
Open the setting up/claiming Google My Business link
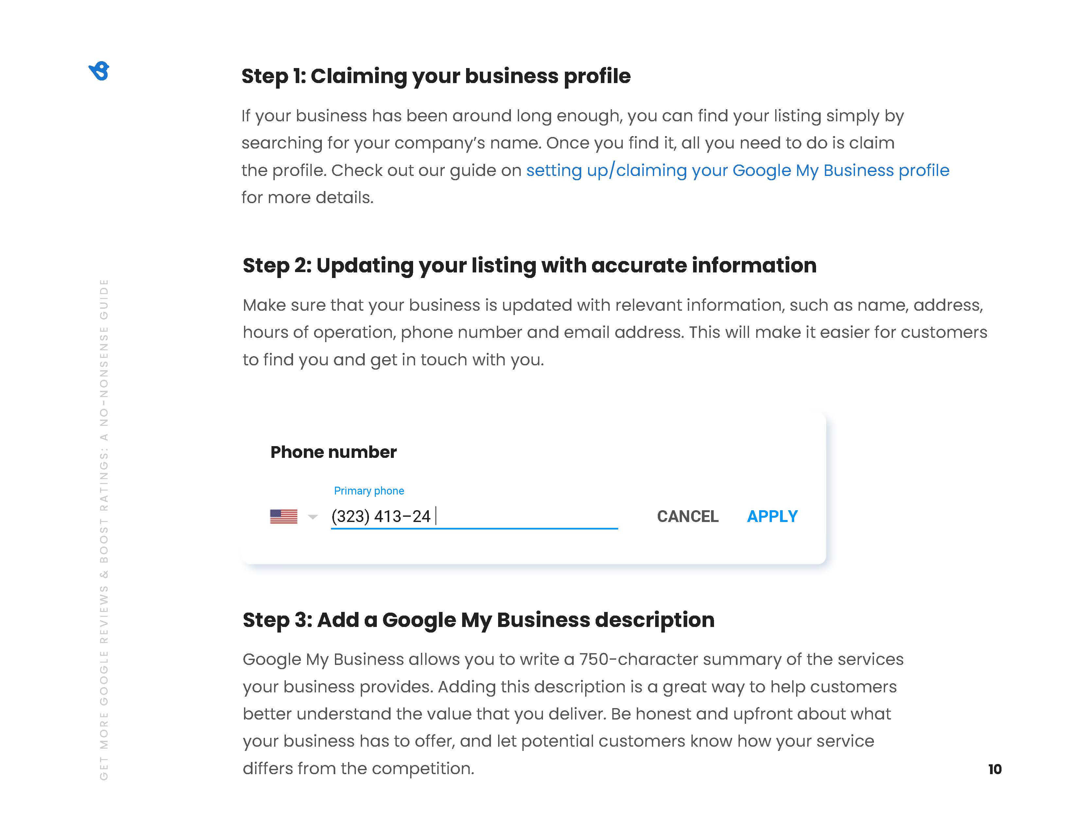click(x=737, y=170)
